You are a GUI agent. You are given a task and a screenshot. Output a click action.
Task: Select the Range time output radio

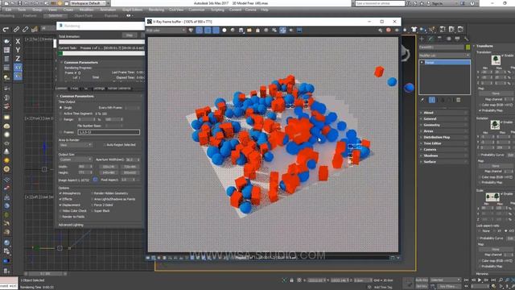tap(61, 119)
